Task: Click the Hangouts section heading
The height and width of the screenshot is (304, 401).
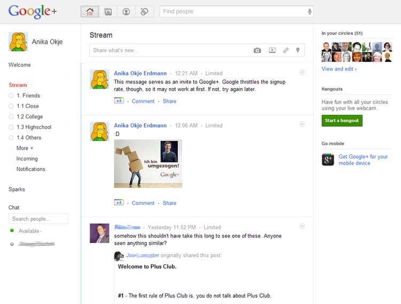Action: click(332, 89)
